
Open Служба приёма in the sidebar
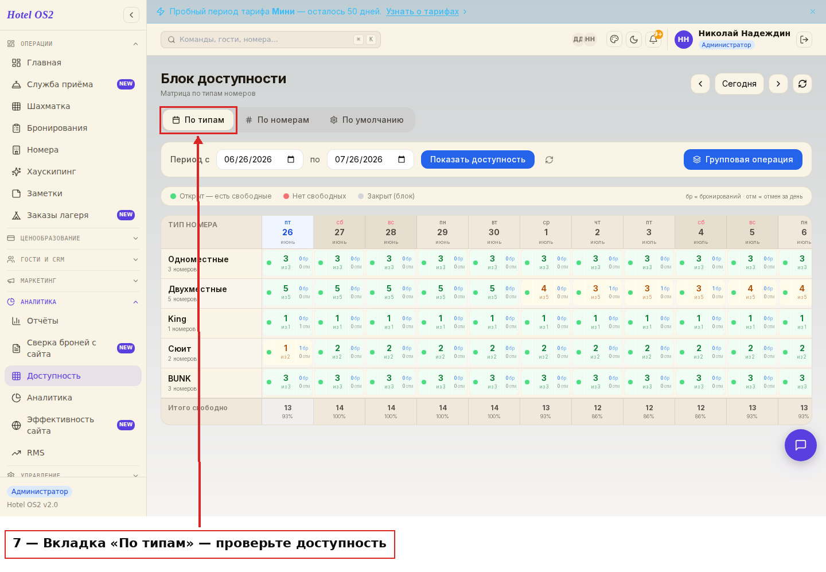pyautogui.click(x=73, y=84)
